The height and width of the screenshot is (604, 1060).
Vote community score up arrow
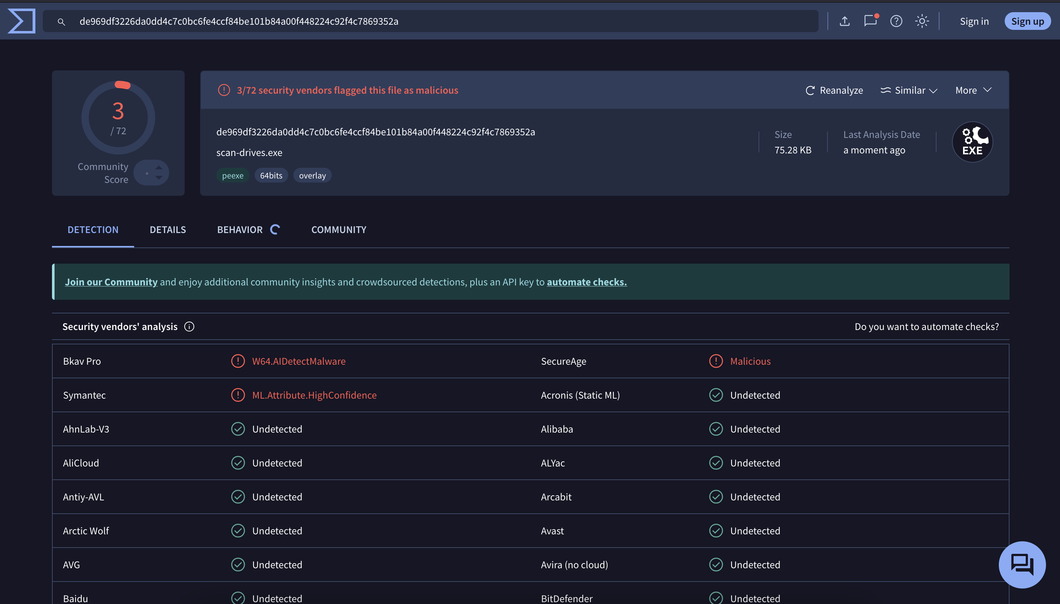[x=159, y=167]
